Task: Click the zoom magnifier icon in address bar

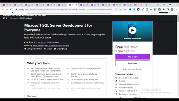Action: coord(116,10)
